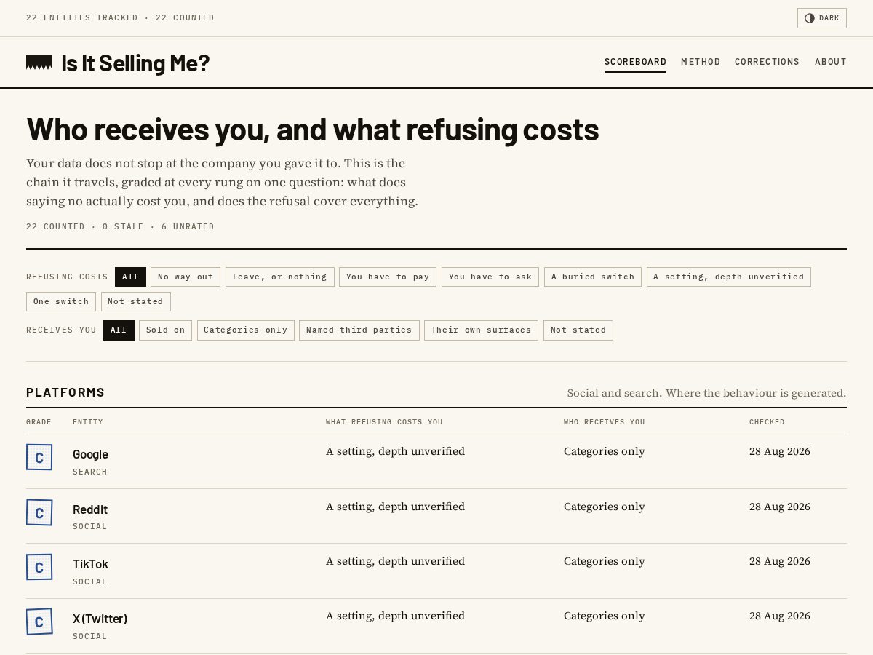Click the Platforms section heading

click(x=65, y=392)
